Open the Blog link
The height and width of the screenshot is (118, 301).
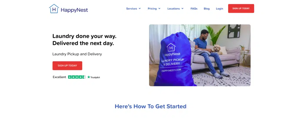coord(207,9)
